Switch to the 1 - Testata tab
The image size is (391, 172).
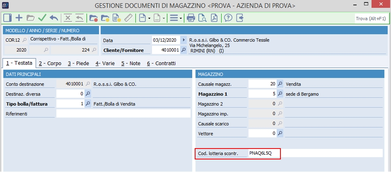point(20,63)
